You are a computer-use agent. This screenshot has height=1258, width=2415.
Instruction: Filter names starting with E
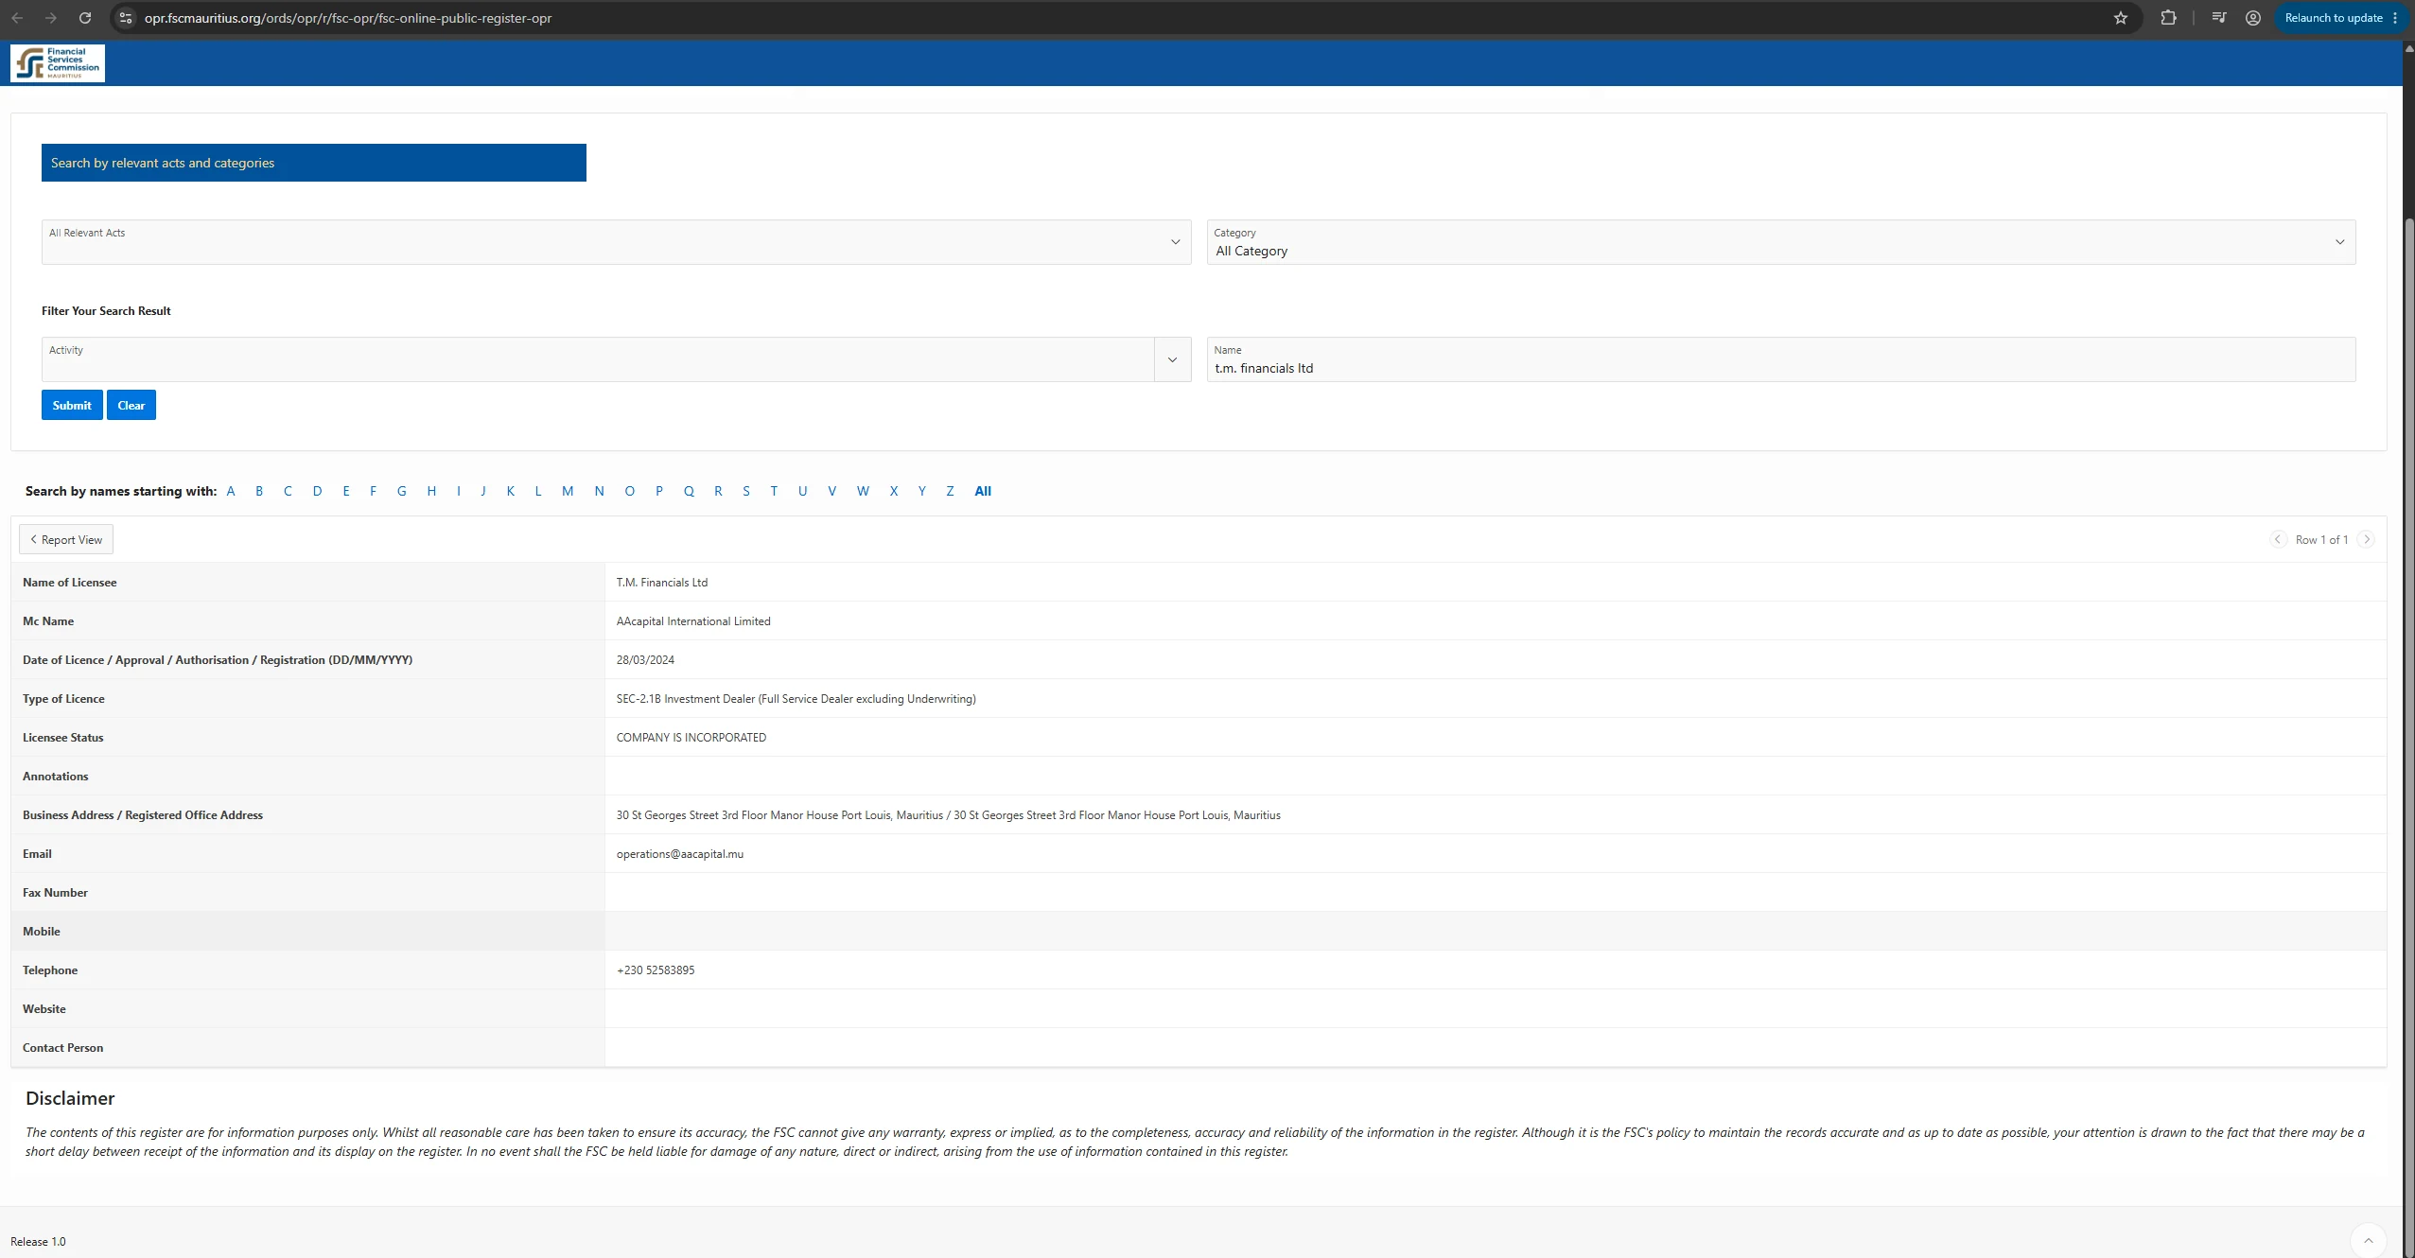pos(346,491)
